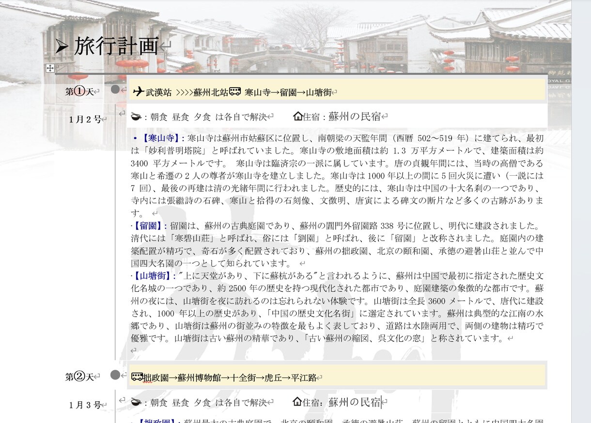Click the bus icon before 拙政園
The image size is (591, 423).
[137, 377]
